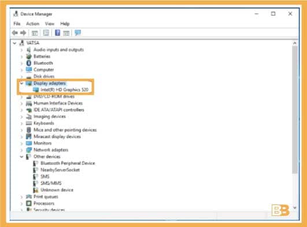The width and height of the screenshot is (307, 227).
Task: Open the File menu
Action: click(x=17, y=24)
